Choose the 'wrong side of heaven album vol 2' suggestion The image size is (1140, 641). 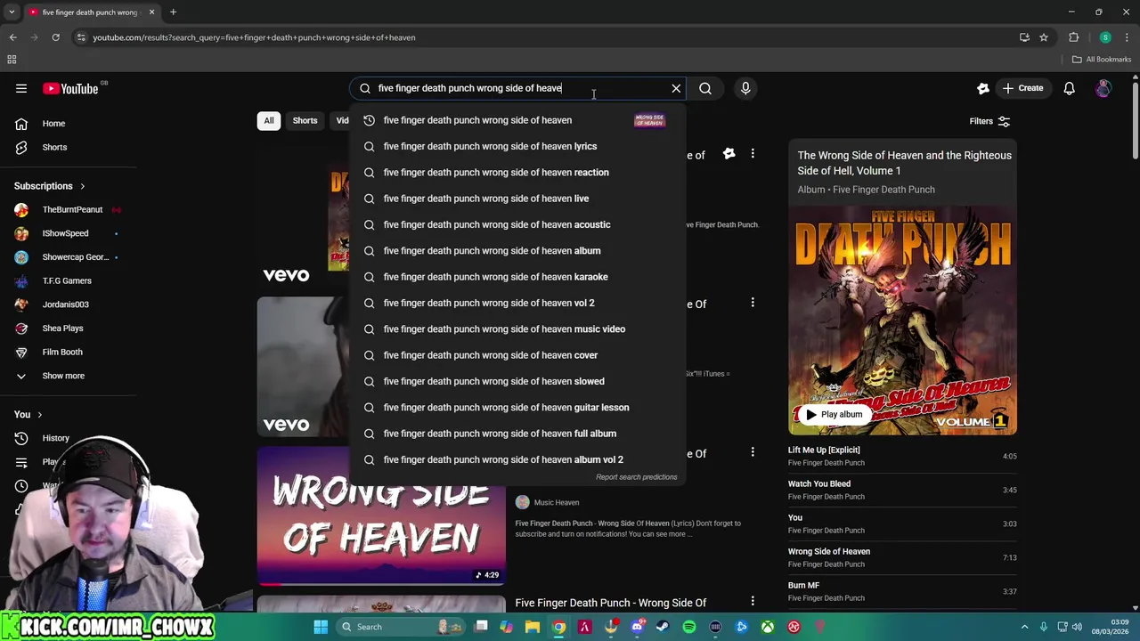click(x=517, y=459)
